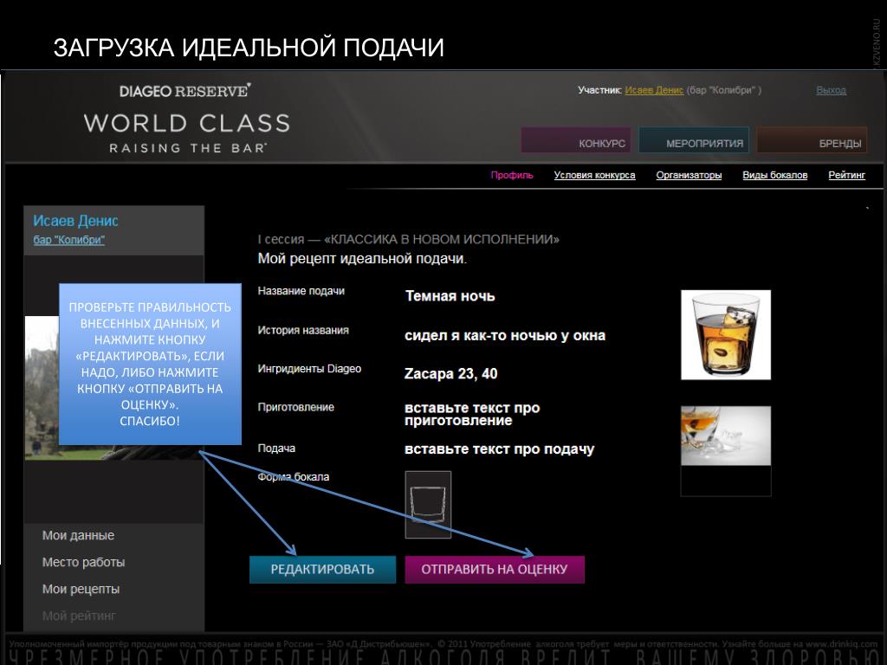Click the История названия label
Screen dimensions: 887x665
click(303, 330)
